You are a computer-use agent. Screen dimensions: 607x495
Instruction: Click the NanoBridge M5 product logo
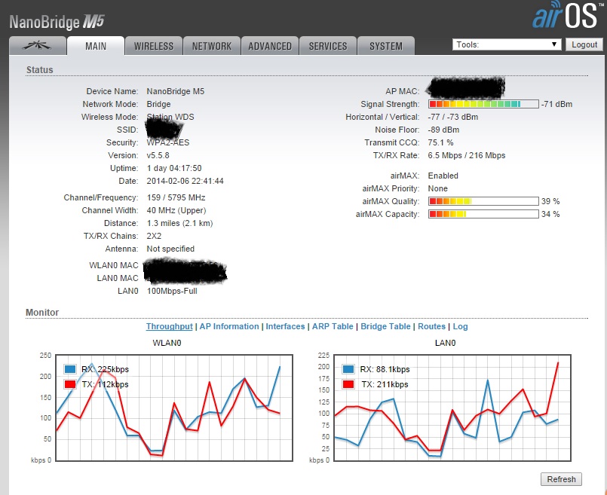(57, 22)
